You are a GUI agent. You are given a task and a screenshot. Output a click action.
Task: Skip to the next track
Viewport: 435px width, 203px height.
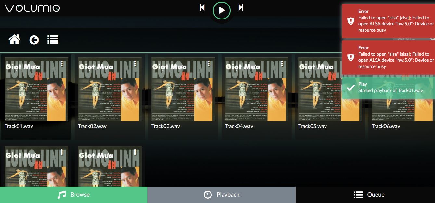241,7
